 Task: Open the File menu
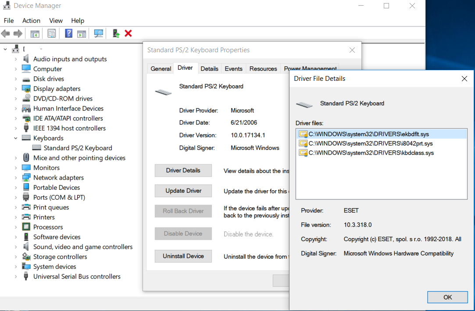(x=8, y=21)
